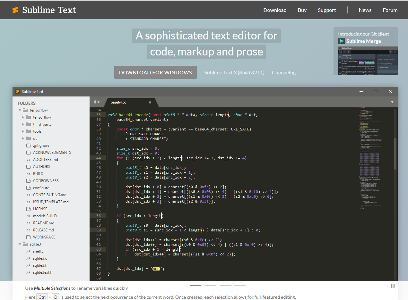Screen dimensions: 408x300
Task: Visit the Forum link
Action: click(390, 10)
